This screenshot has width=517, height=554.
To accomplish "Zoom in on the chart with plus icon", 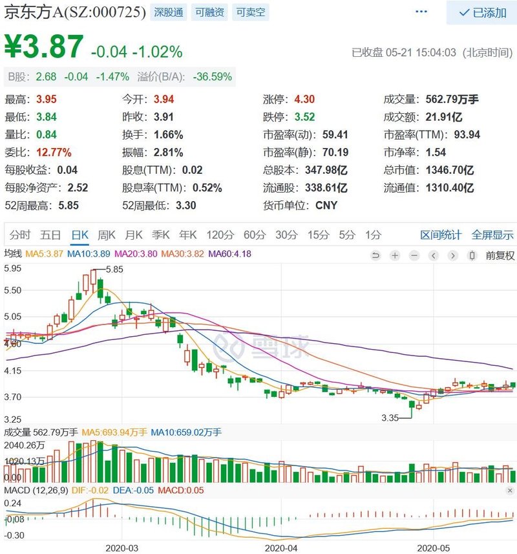I will [x=394, y=256].
